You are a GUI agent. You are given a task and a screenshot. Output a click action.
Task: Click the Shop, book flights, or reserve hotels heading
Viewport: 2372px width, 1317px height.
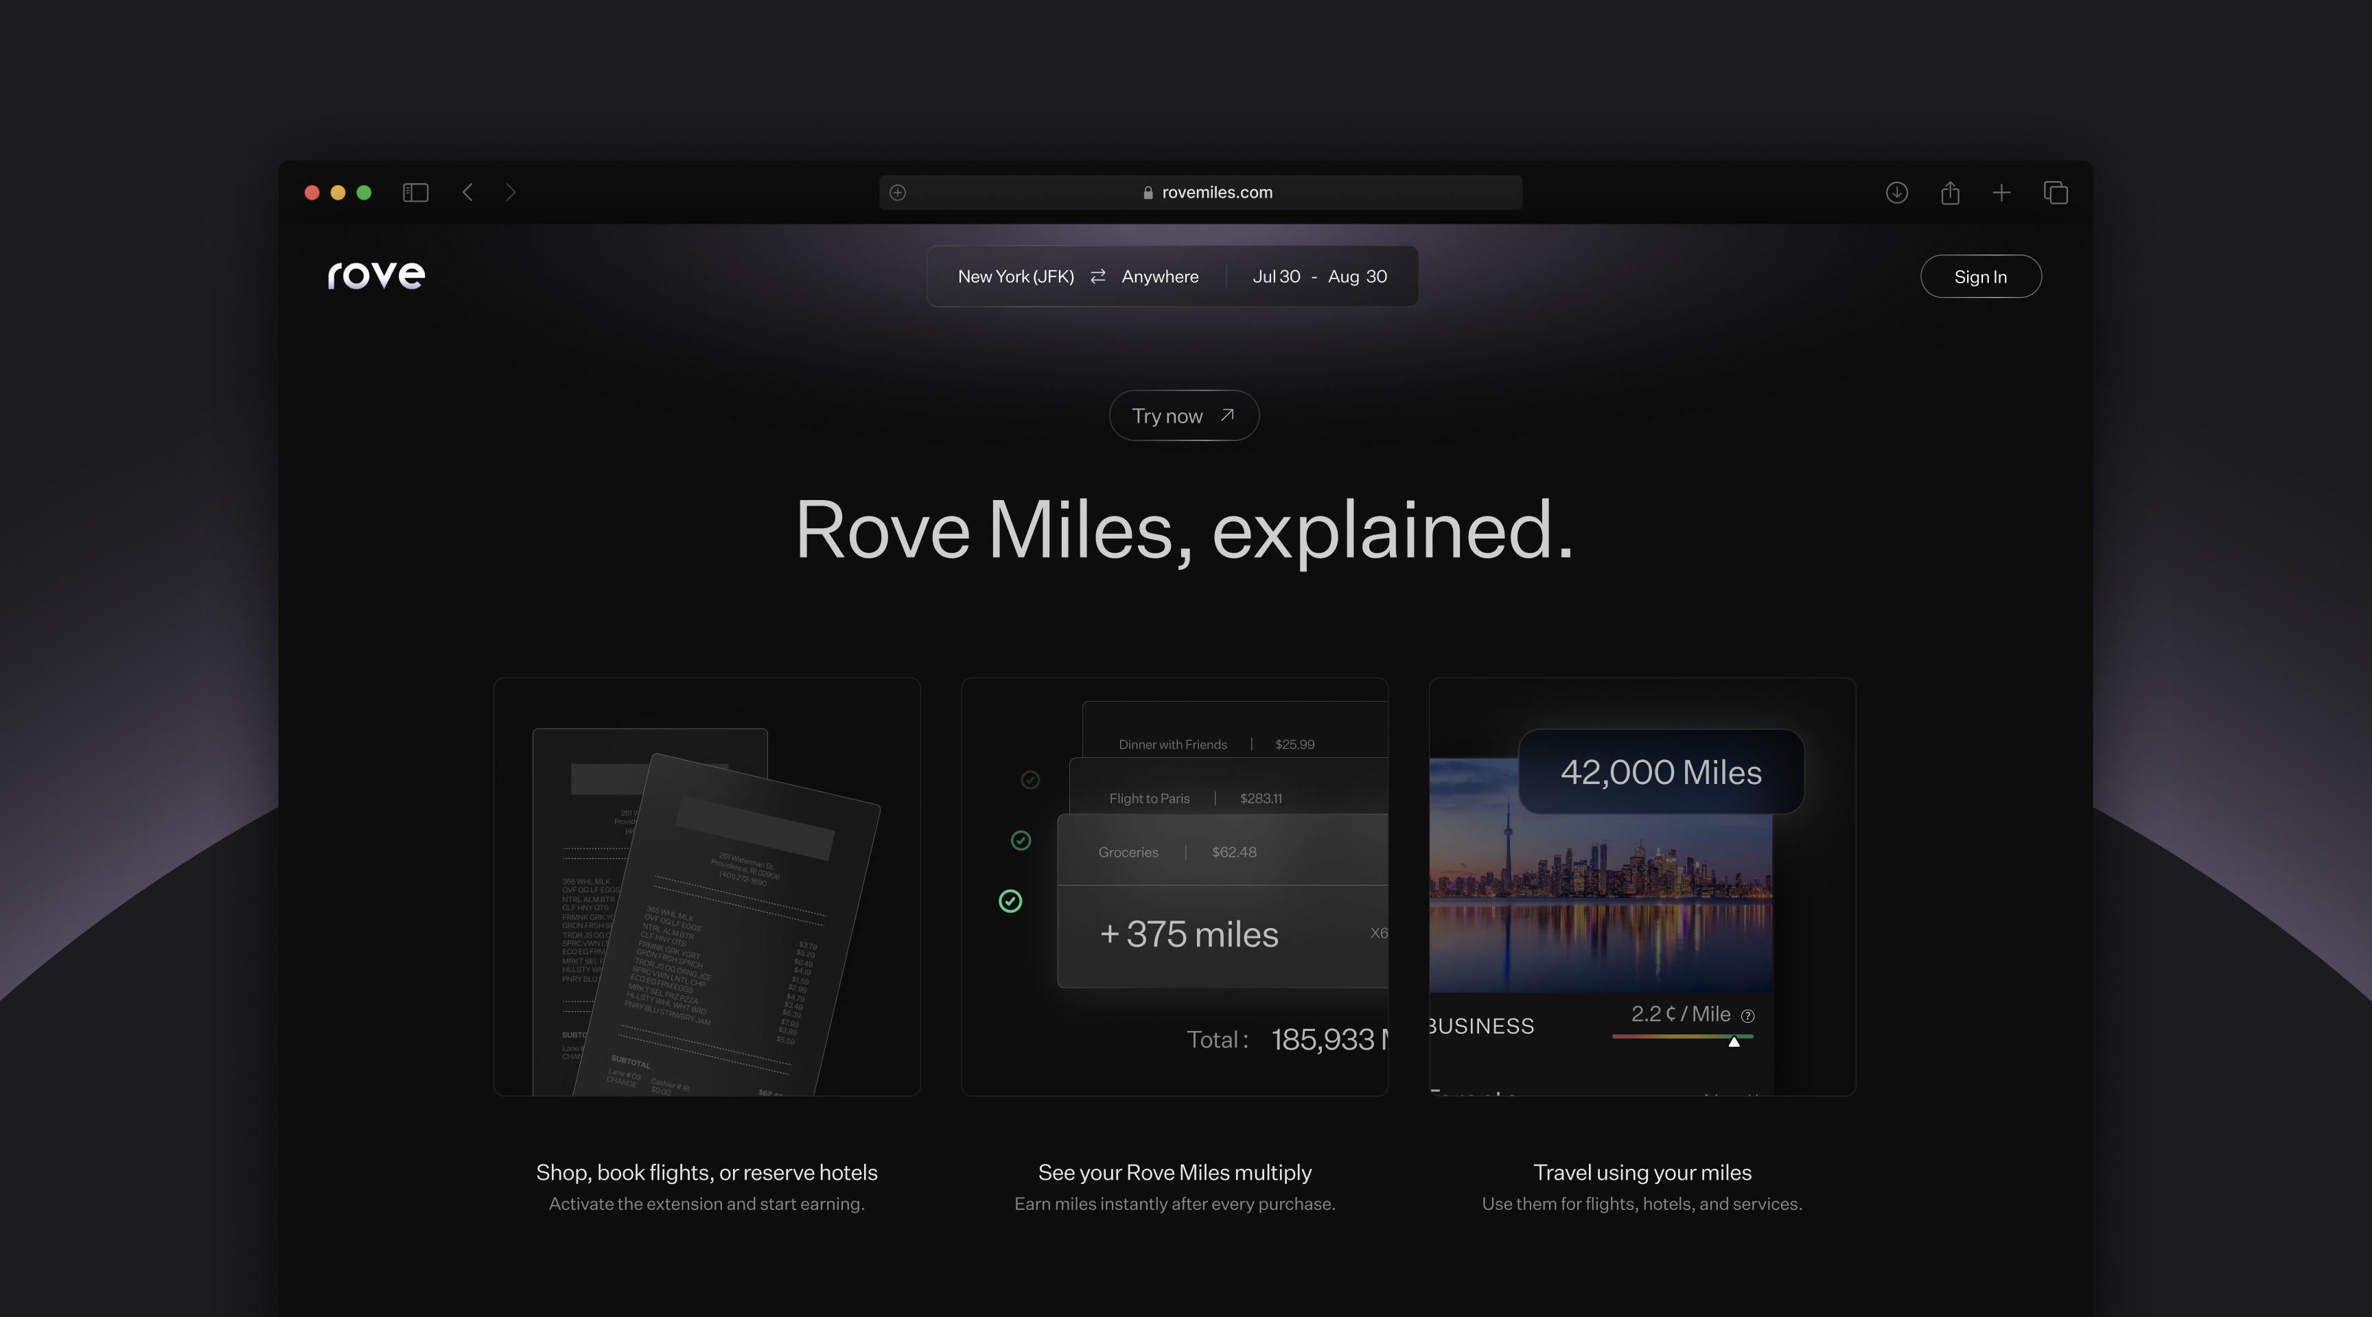(x=706, y=1172)
